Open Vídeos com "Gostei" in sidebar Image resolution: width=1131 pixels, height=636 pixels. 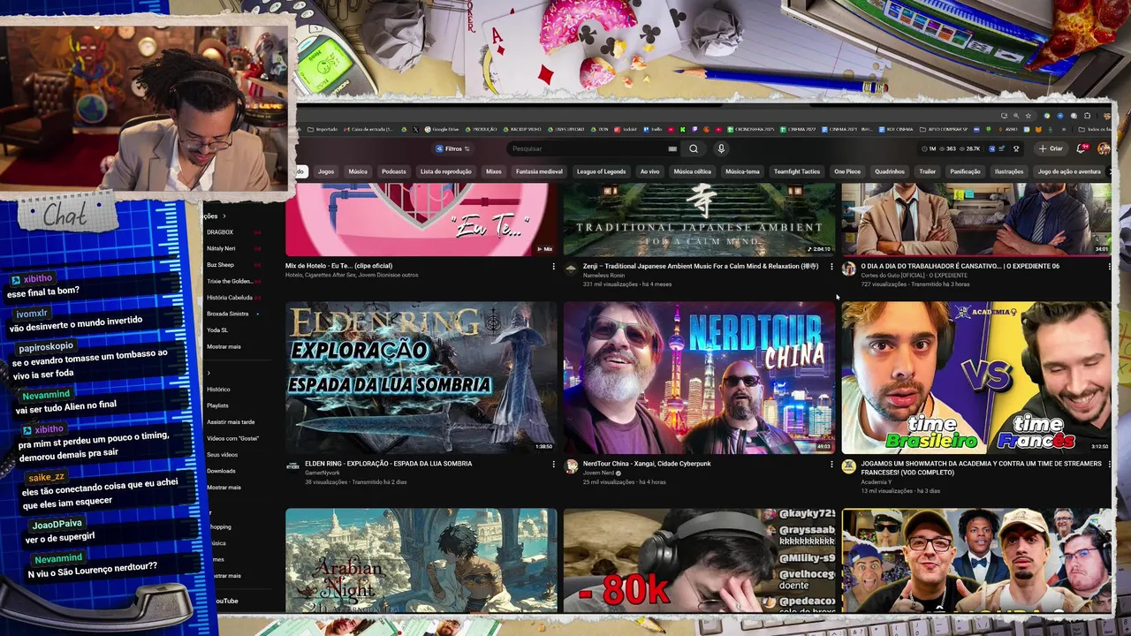pos(232,438)
